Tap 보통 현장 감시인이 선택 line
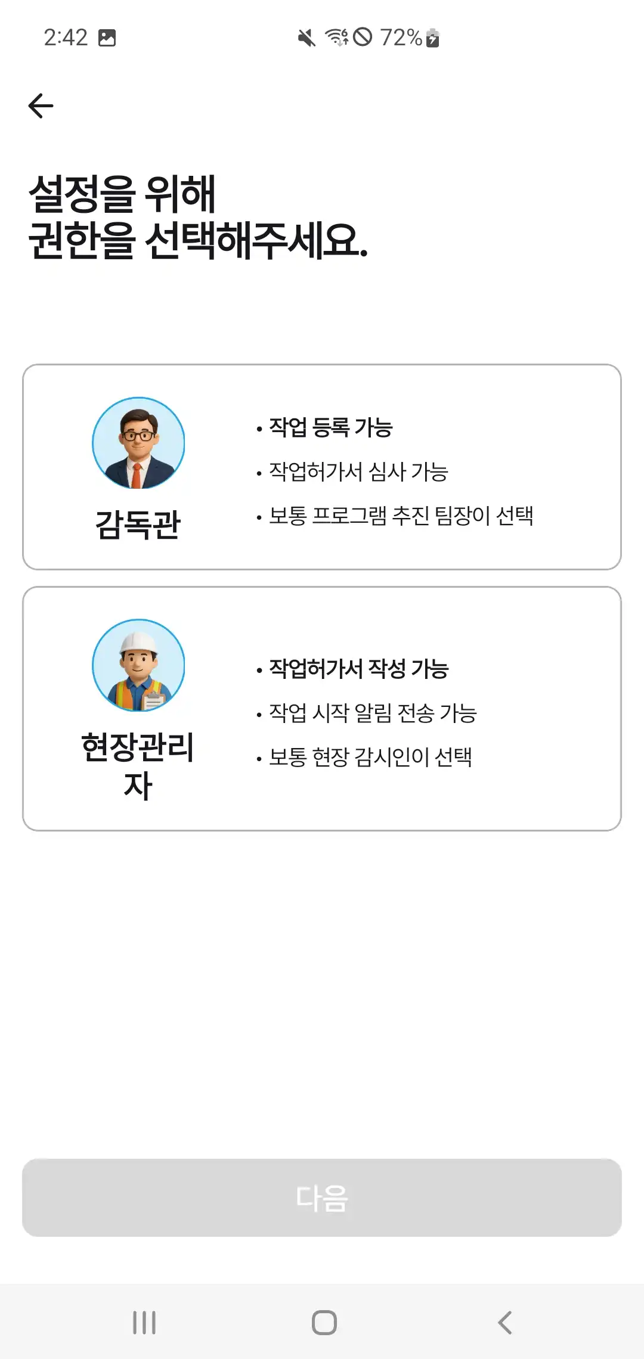This screenshot has width=644, height=1359. pos(370,758)
